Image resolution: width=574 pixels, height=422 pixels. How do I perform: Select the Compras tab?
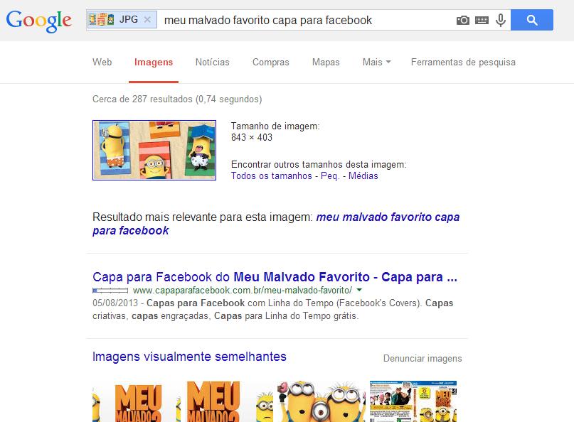click(x=270, y=63)
